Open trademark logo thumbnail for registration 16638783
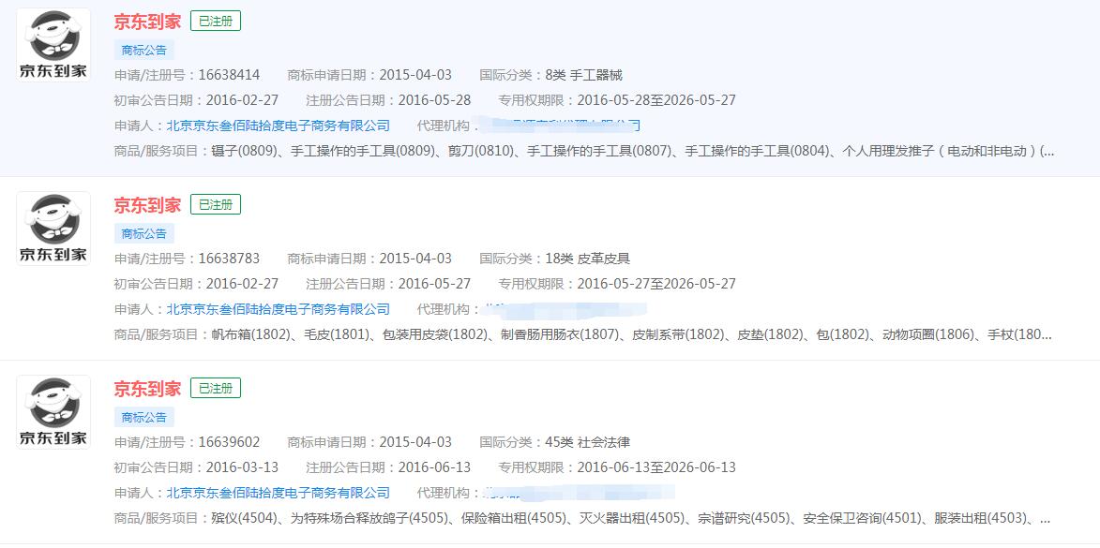Viewport: 1100px width, 548px height. click(53, 229)
